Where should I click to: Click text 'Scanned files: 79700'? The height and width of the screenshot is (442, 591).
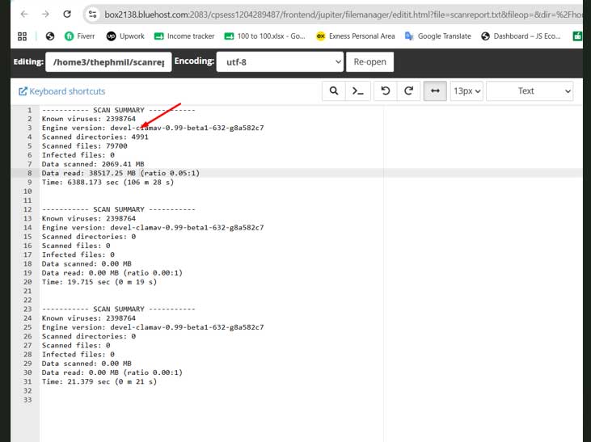84,145
